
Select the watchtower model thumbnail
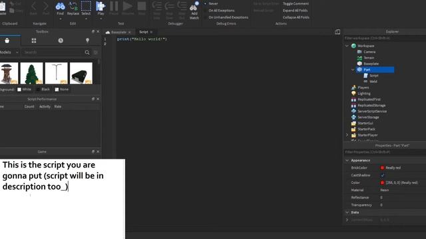coord(9,73)
